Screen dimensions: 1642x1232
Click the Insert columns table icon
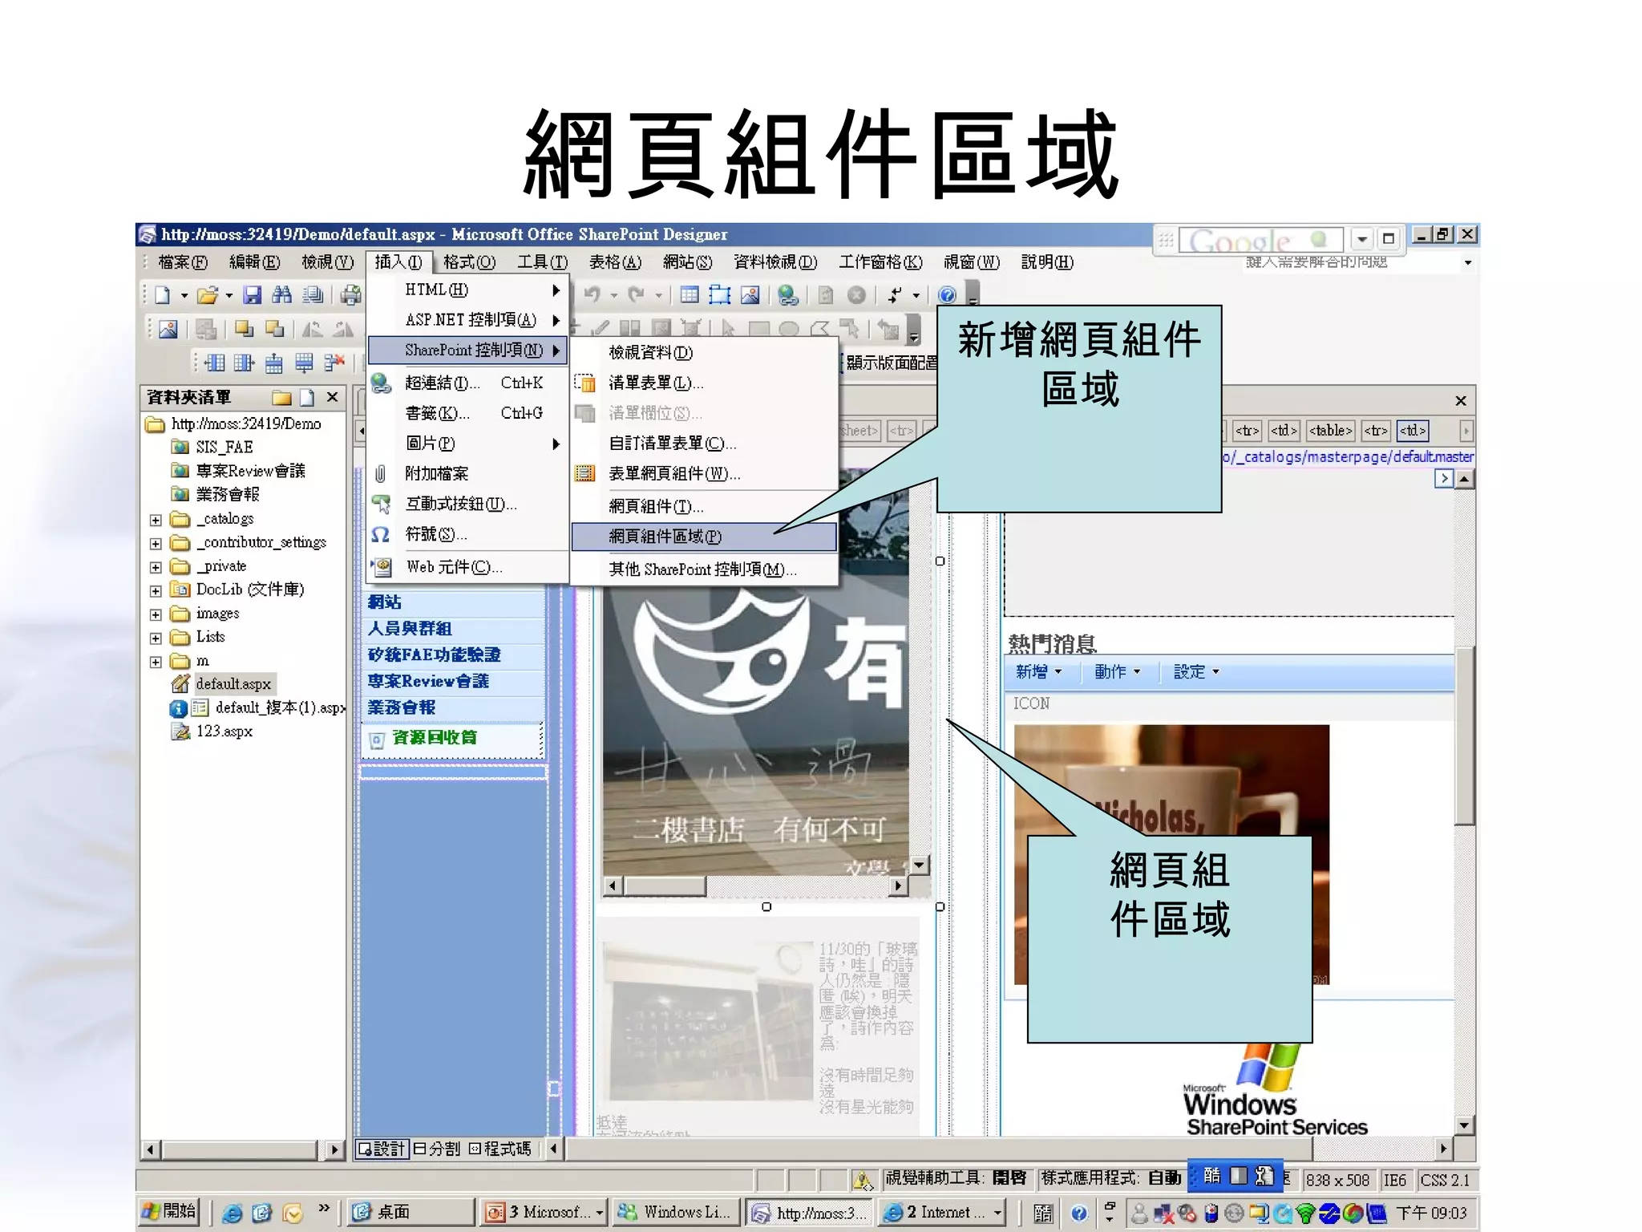coord(213,363)
